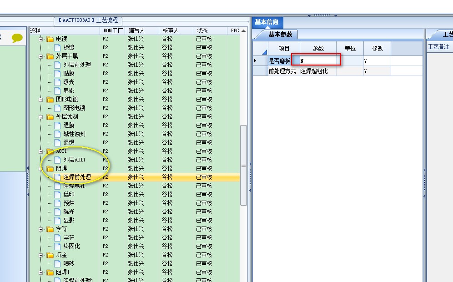Click the 外层蚀刻 folder icon

[50, 117]
